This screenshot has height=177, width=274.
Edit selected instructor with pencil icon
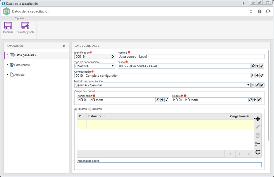click(x=258, y=127)
